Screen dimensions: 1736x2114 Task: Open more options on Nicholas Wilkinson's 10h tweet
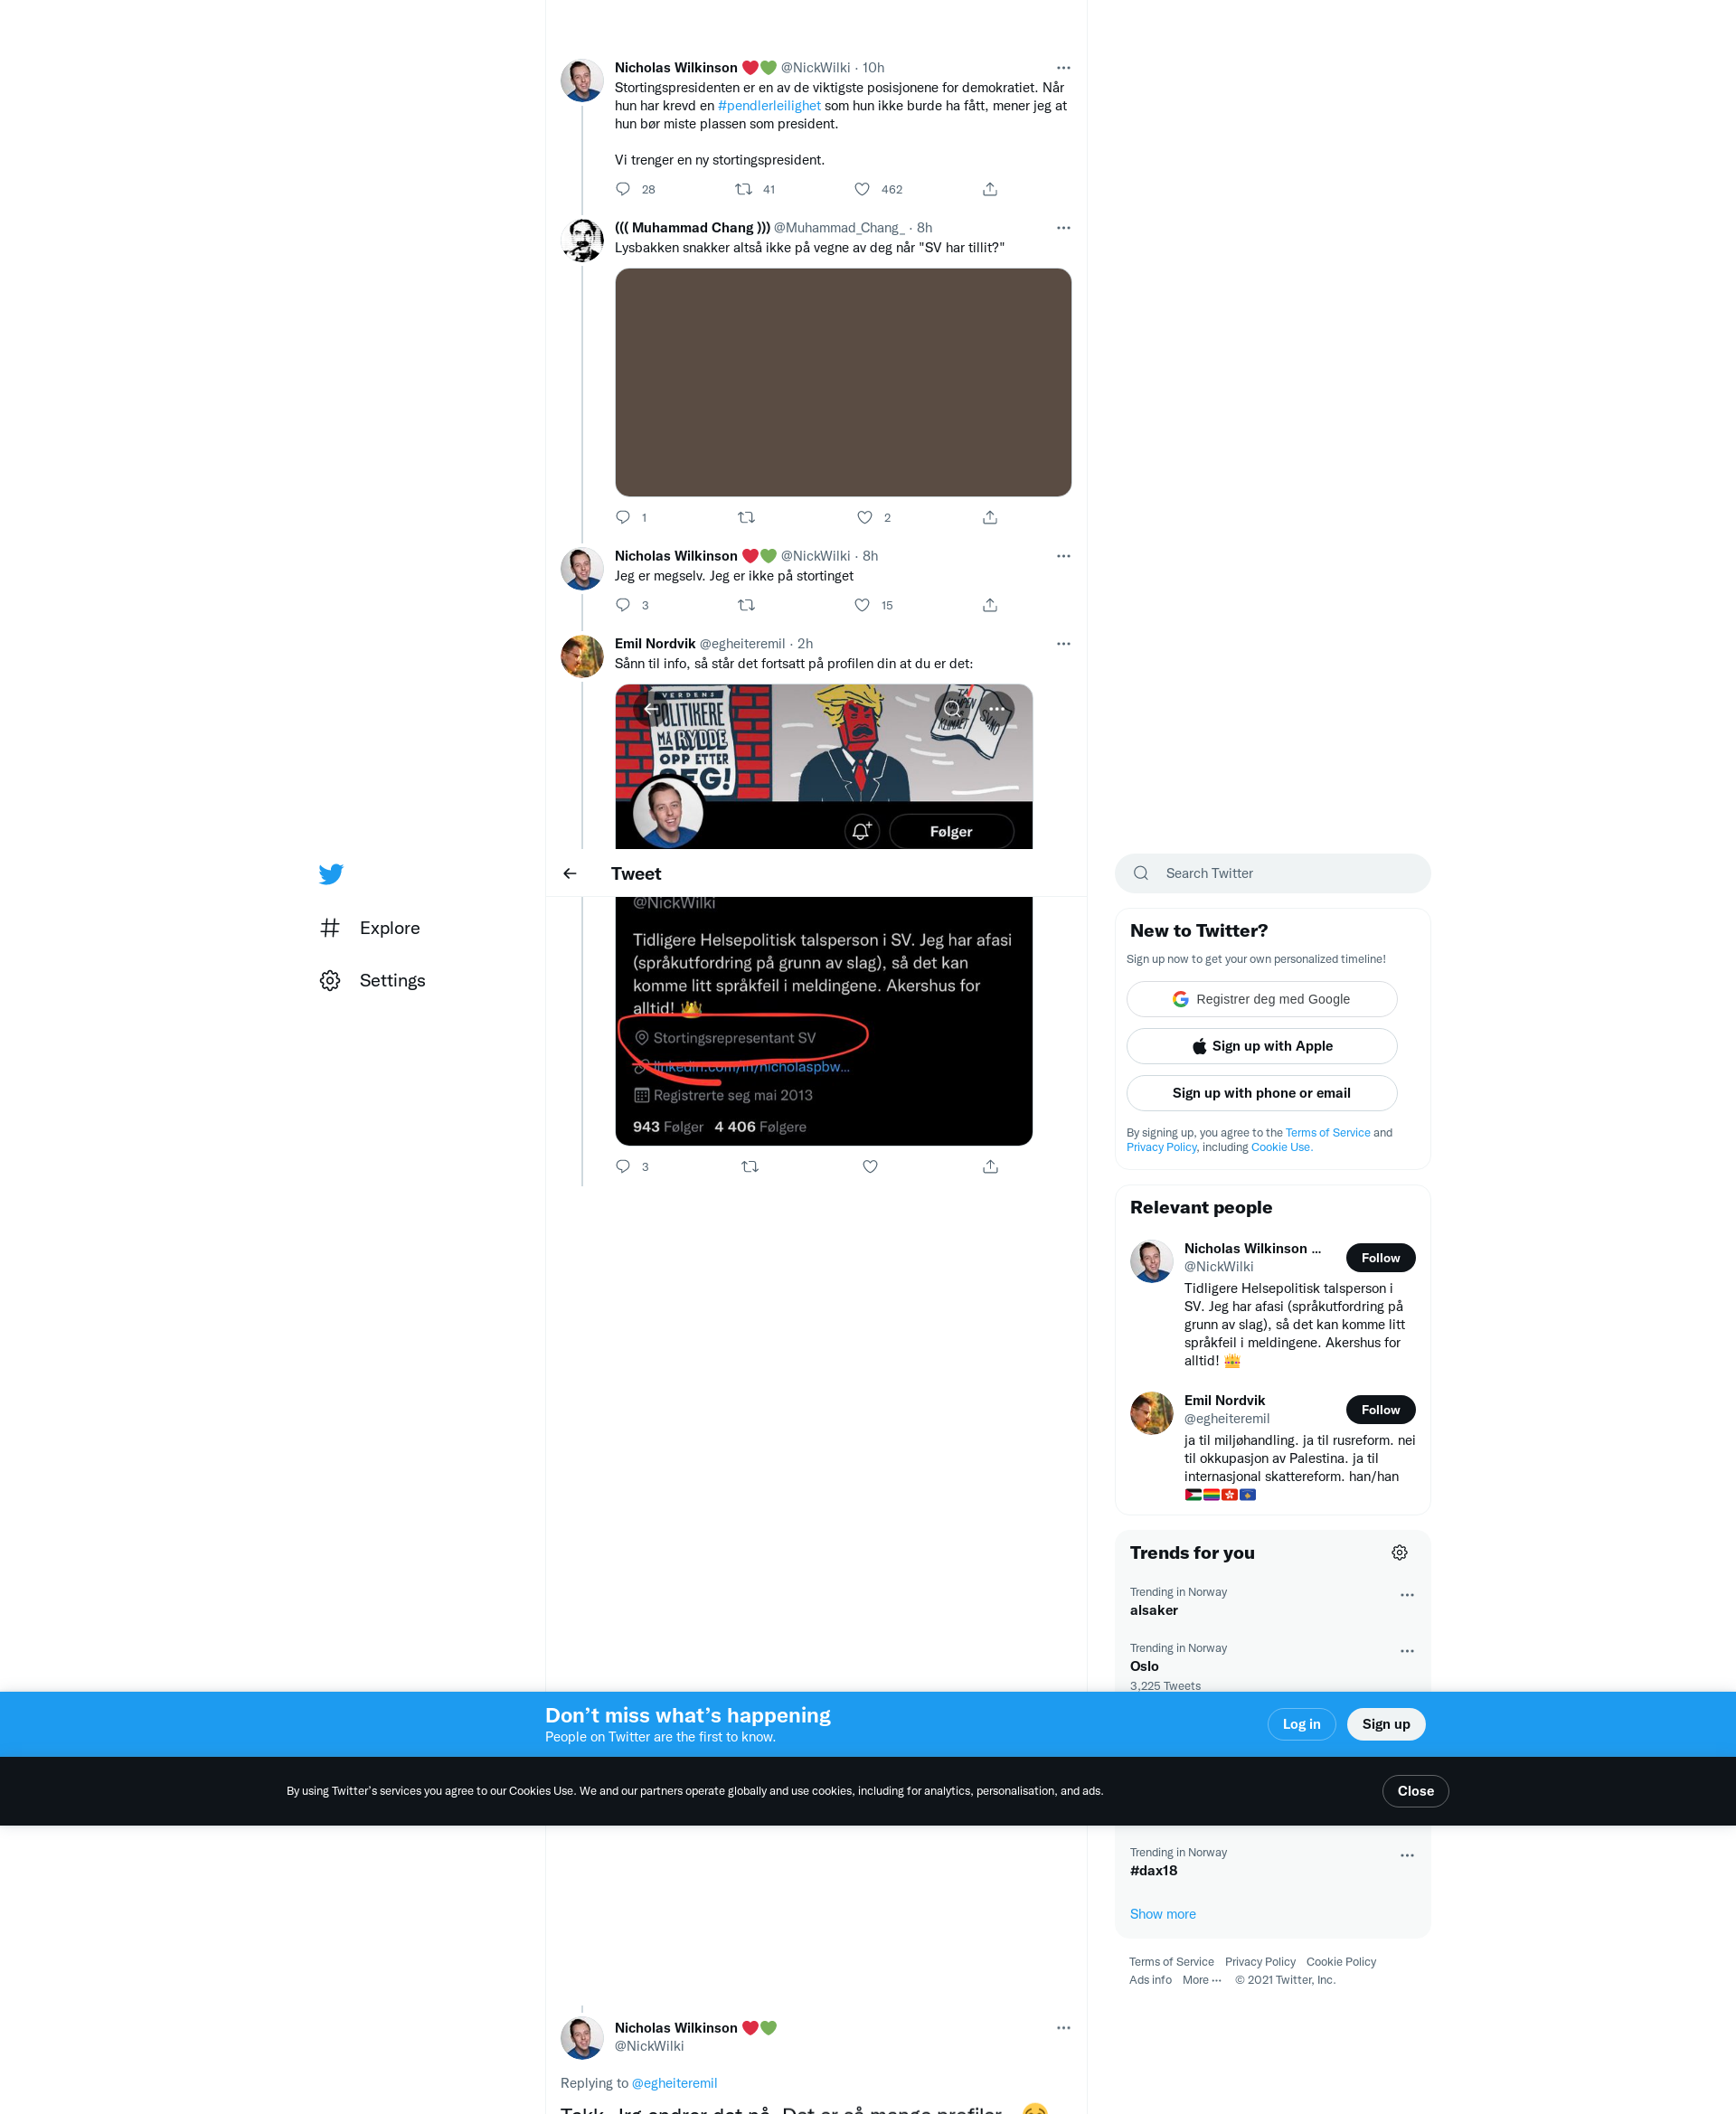pos(1063,68)
